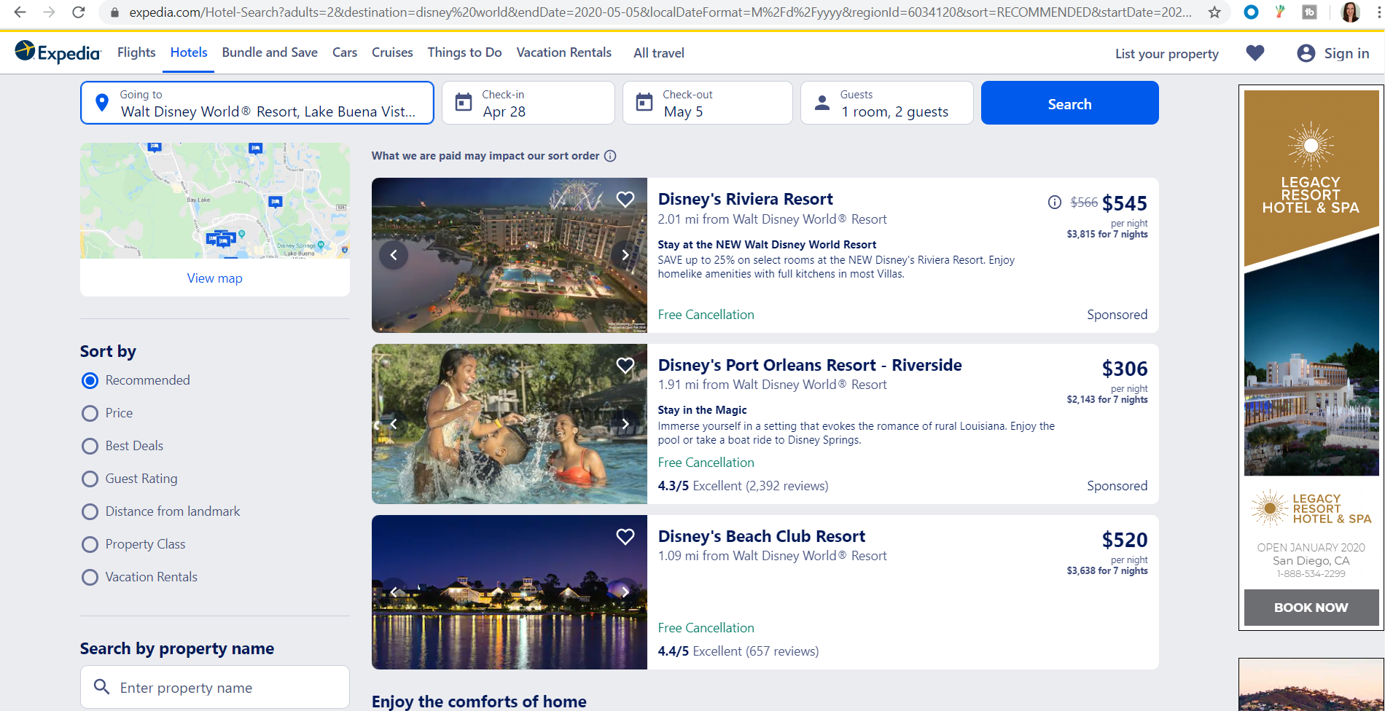Open the Check-in date picker
The image size is (1385, 711).
click(x=528, y=103)
